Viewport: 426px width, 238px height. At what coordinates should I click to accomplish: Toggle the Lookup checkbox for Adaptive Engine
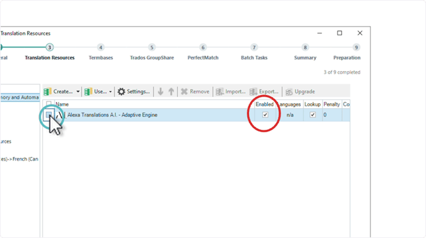click(313, 115)
